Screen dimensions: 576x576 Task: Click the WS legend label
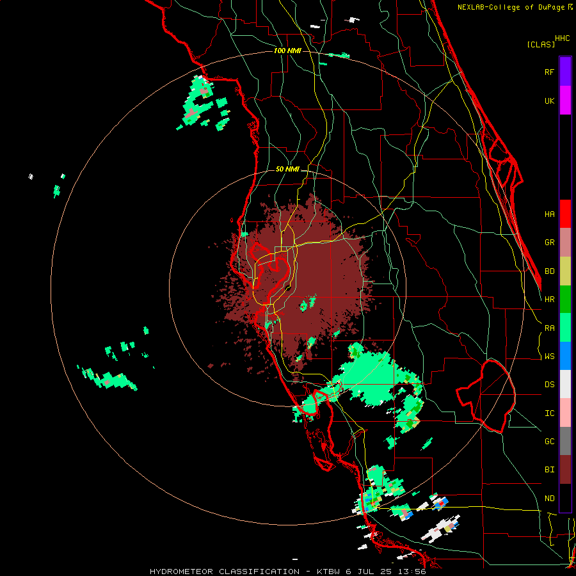tap(550, 356)
